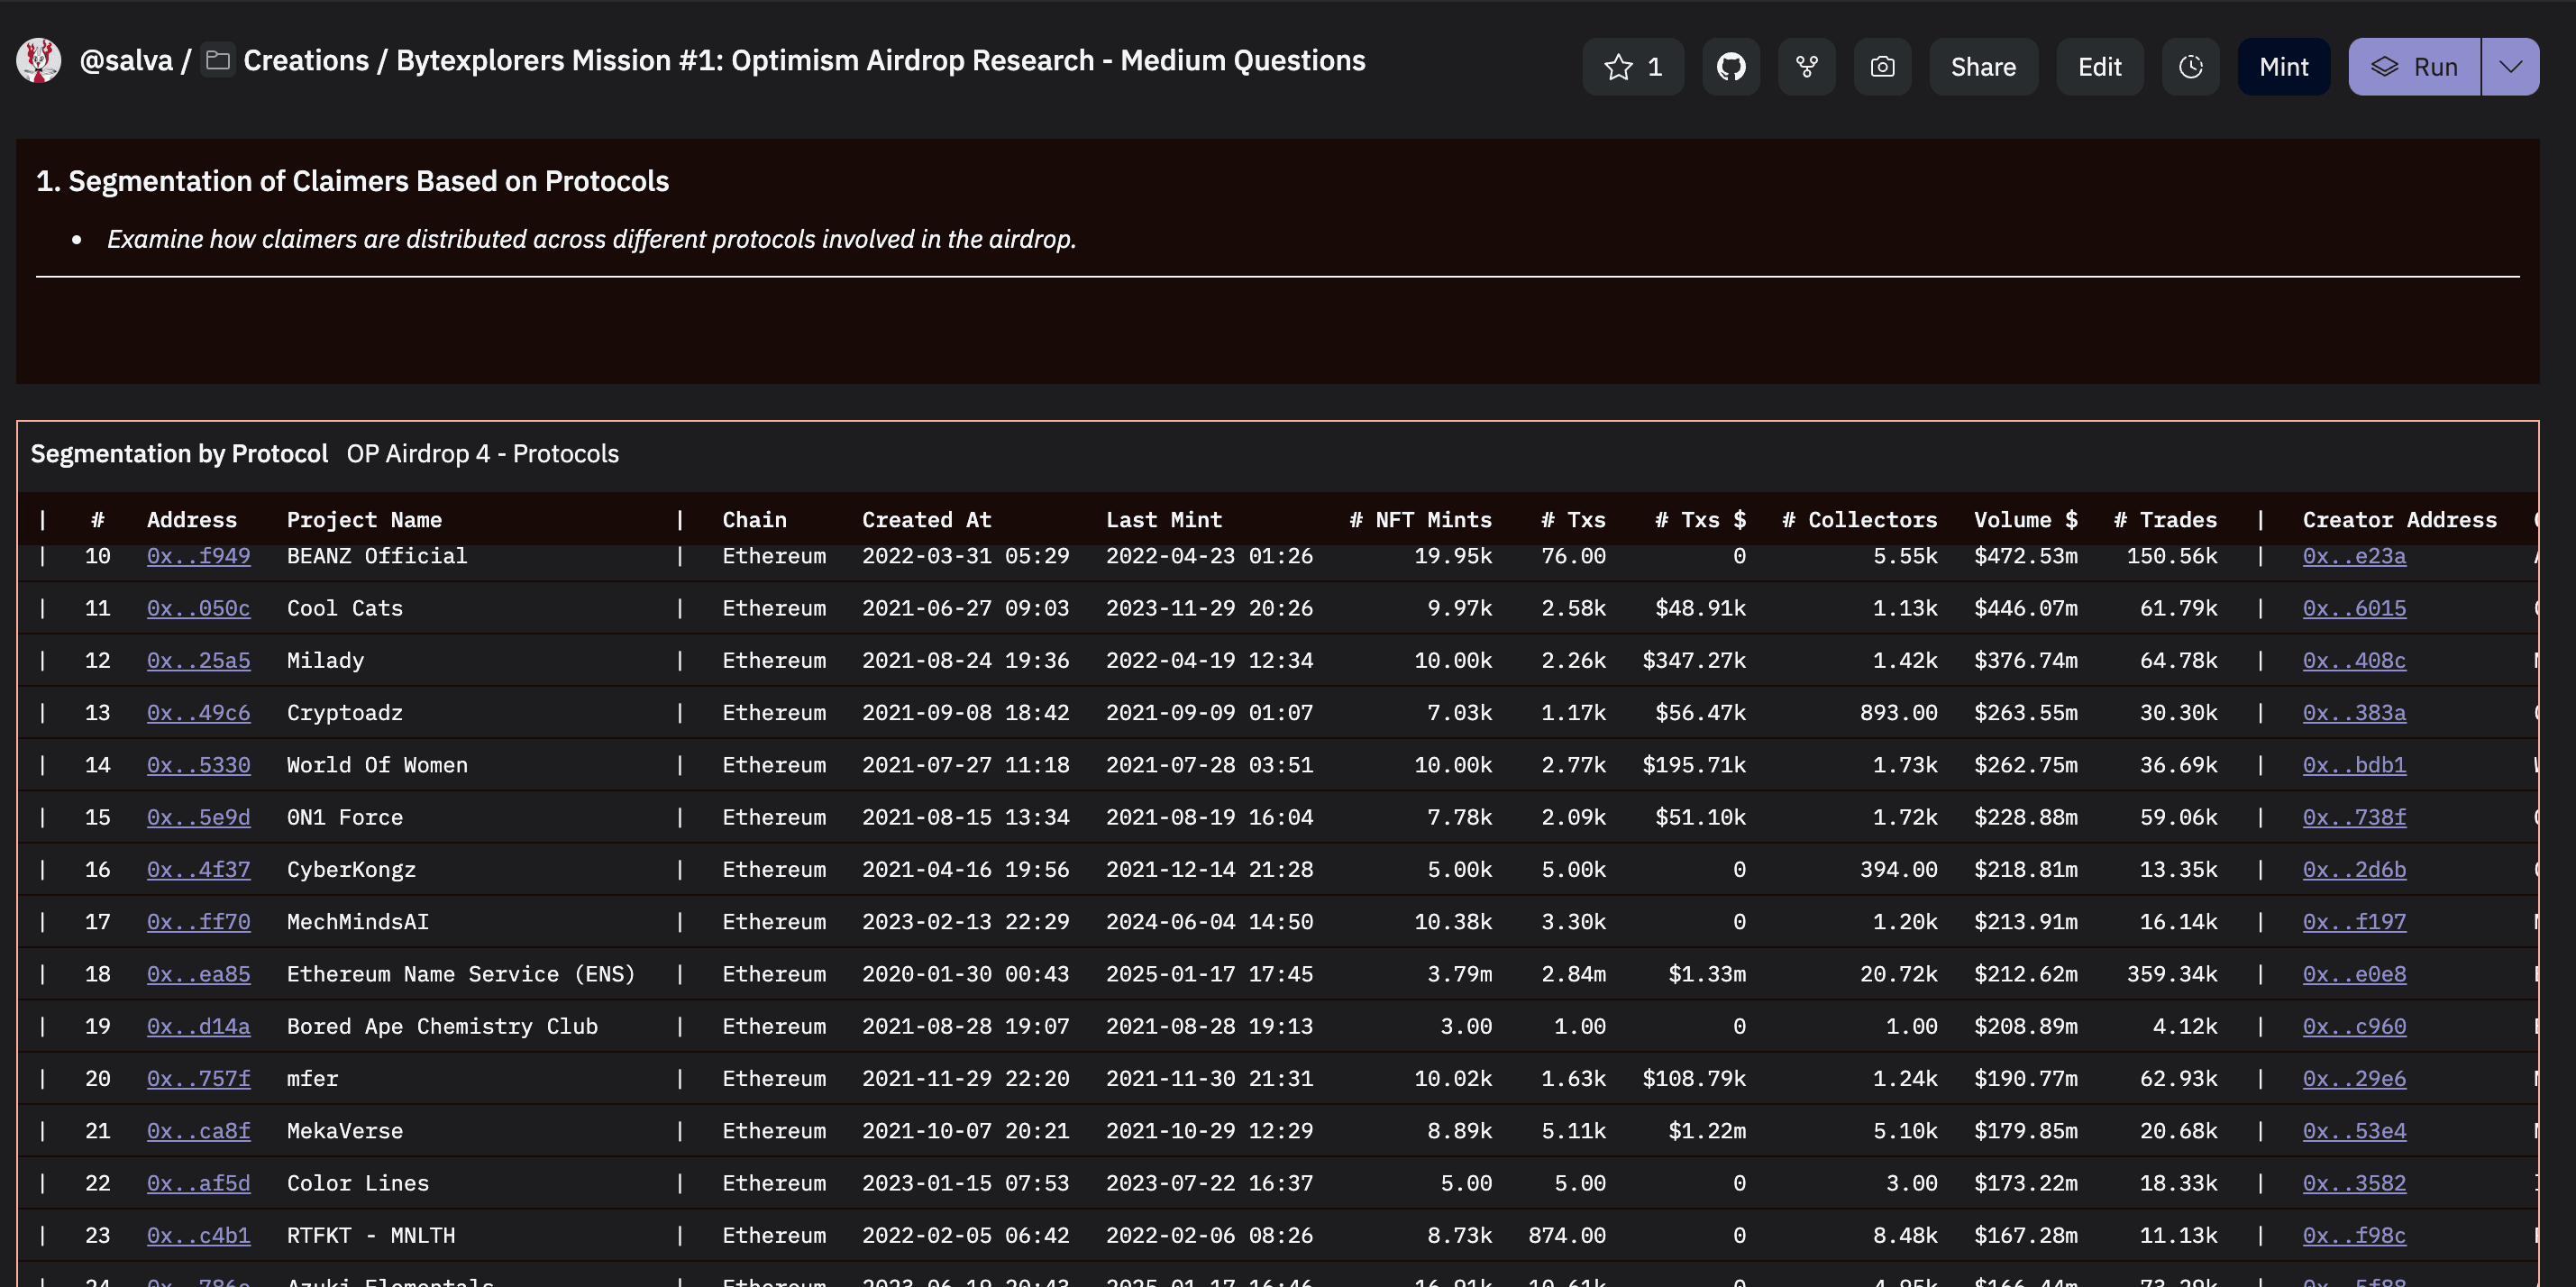This screenshot has height=1287, width=2576.
Task: Open the @salva profile link
Action: (x=126, y=61)
